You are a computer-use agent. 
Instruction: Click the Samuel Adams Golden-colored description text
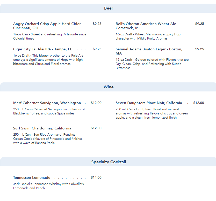coord(152,64)
